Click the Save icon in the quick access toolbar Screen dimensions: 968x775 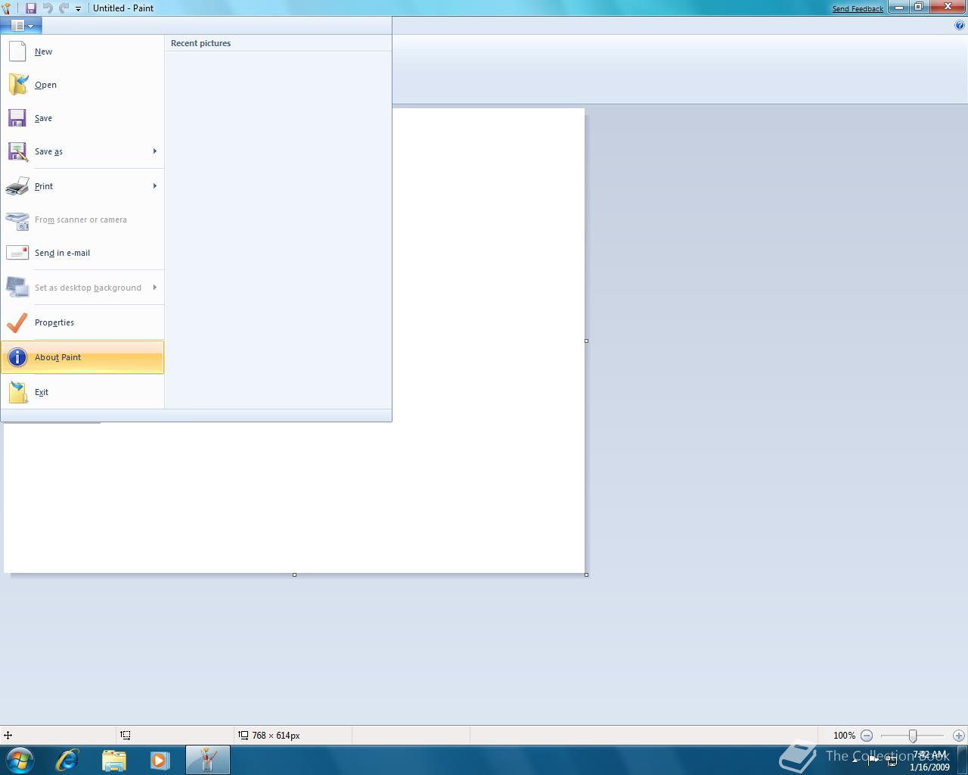(31, 8)
